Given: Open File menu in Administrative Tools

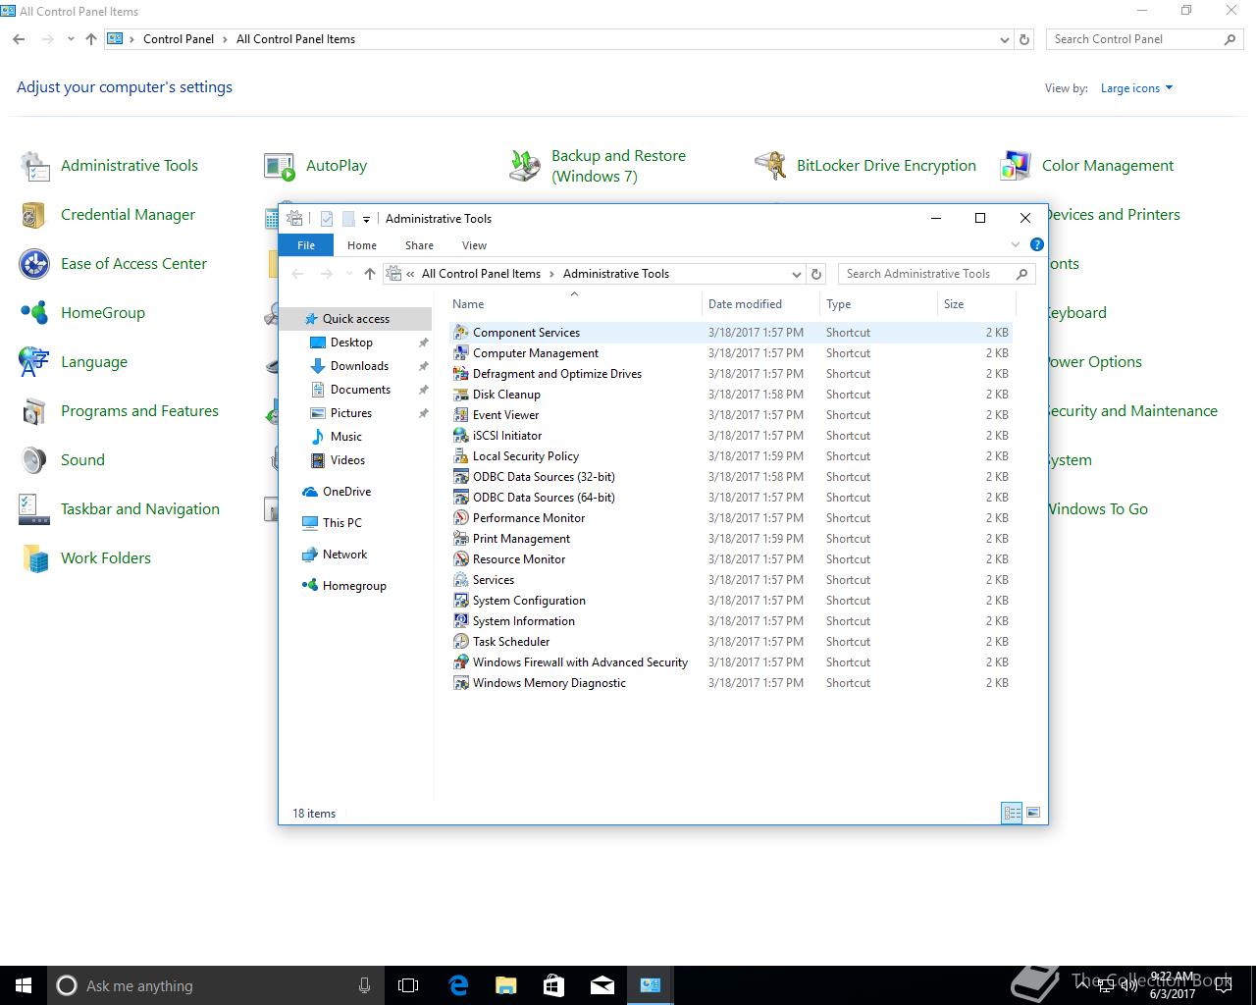Looking at the screenshot, I should click(306, 245).
